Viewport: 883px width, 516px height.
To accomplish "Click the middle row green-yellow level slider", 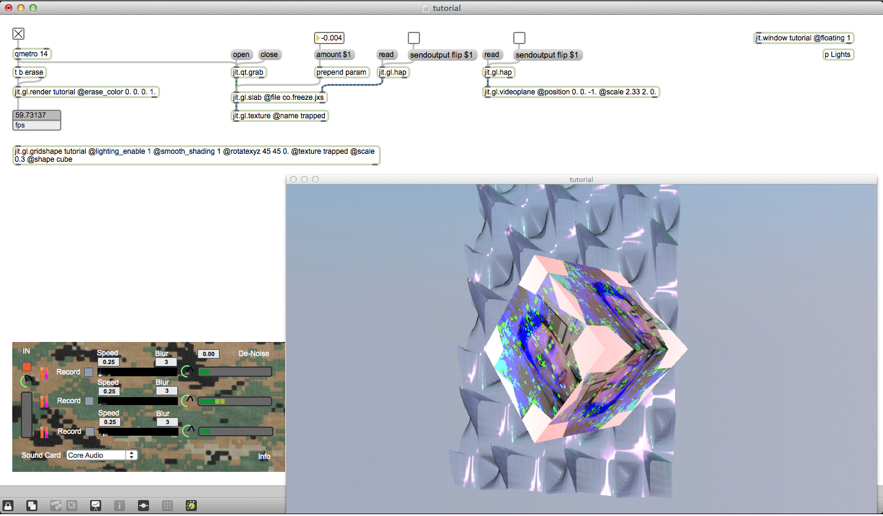I will pos(235,401).
